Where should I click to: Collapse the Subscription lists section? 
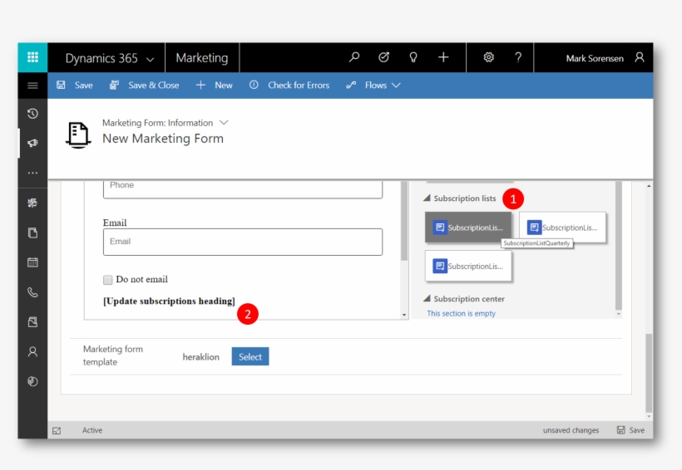427,198
